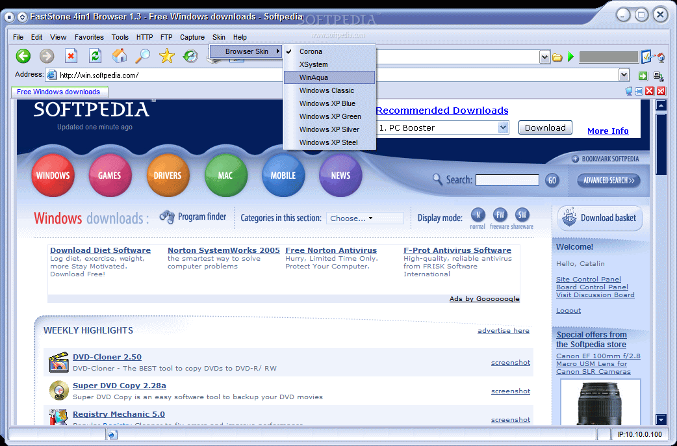
Task: Click the blue checkmark note icon
Action: [646, 57]
